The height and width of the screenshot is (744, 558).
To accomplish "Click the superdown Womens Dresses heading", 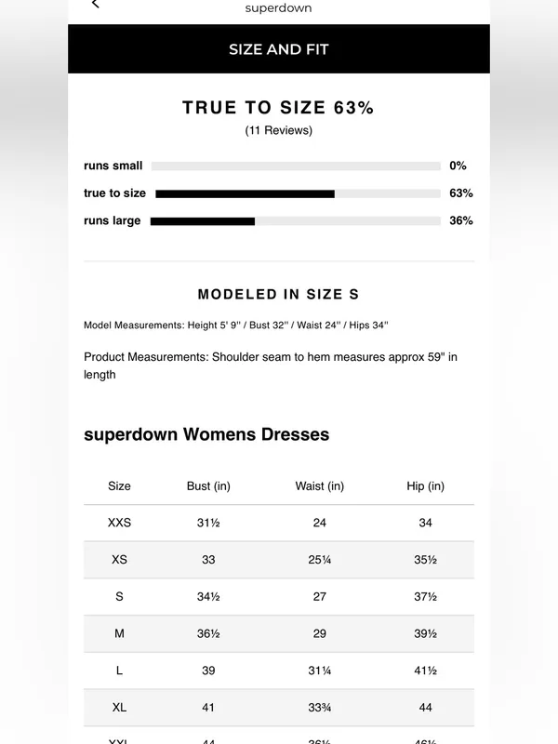I will click(206, 434).
